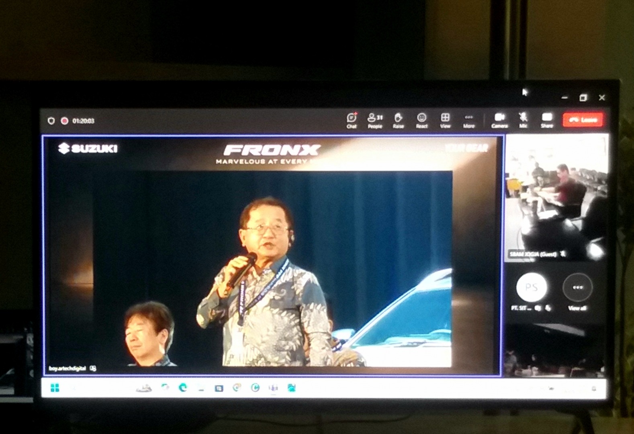This screenshot has height=434, width=634.
Task: Raise your hand in the meeting
Action: pyautogui.click(x=398, y=120)
